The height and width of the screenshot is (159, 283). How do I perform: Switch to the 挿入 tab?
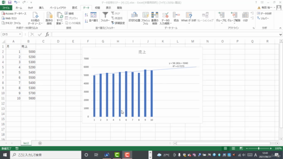click(41, 8)
